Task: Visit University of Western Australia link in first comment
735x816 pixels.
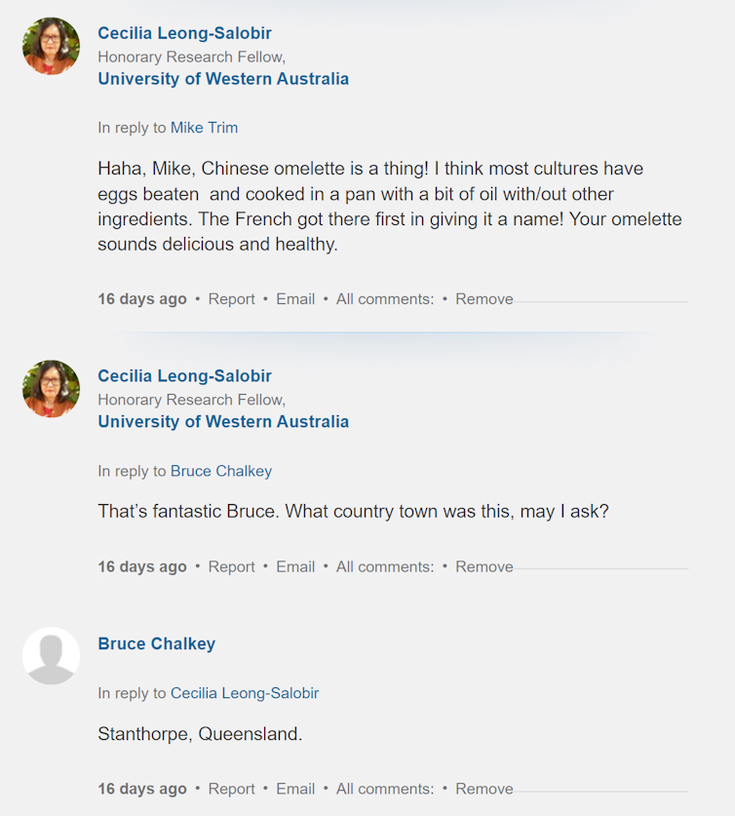Action: [x=223, y=79]
